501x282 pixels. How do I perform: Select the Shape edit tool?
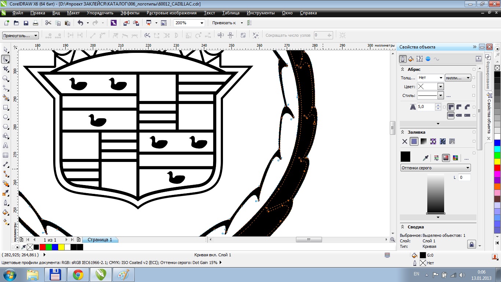pyautogui.click(x=6, y=59)
